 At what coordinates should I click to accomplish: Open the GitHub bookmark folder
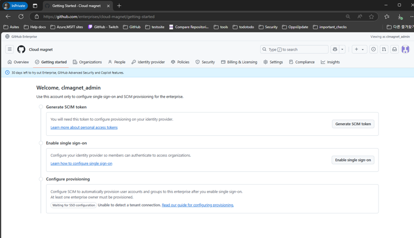pyautogui.click(x=132, y=27)
